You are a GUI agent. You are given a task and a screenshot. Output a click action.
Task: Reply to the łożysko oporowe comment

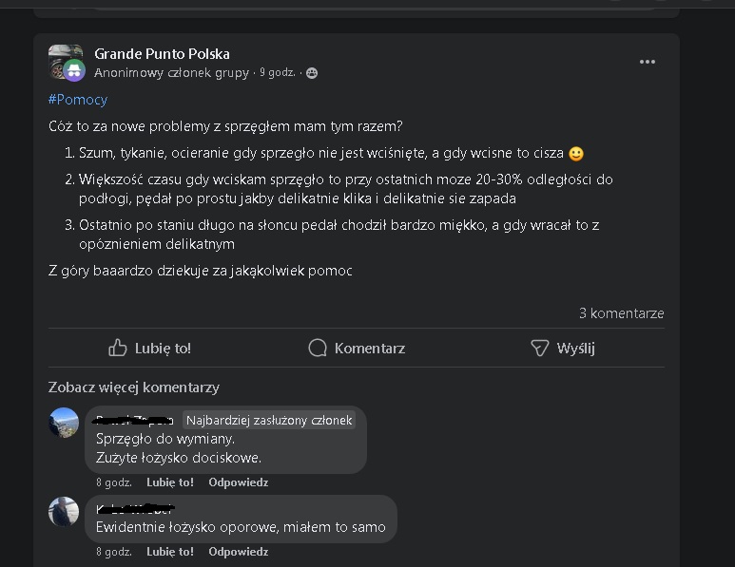coord(239,552)
